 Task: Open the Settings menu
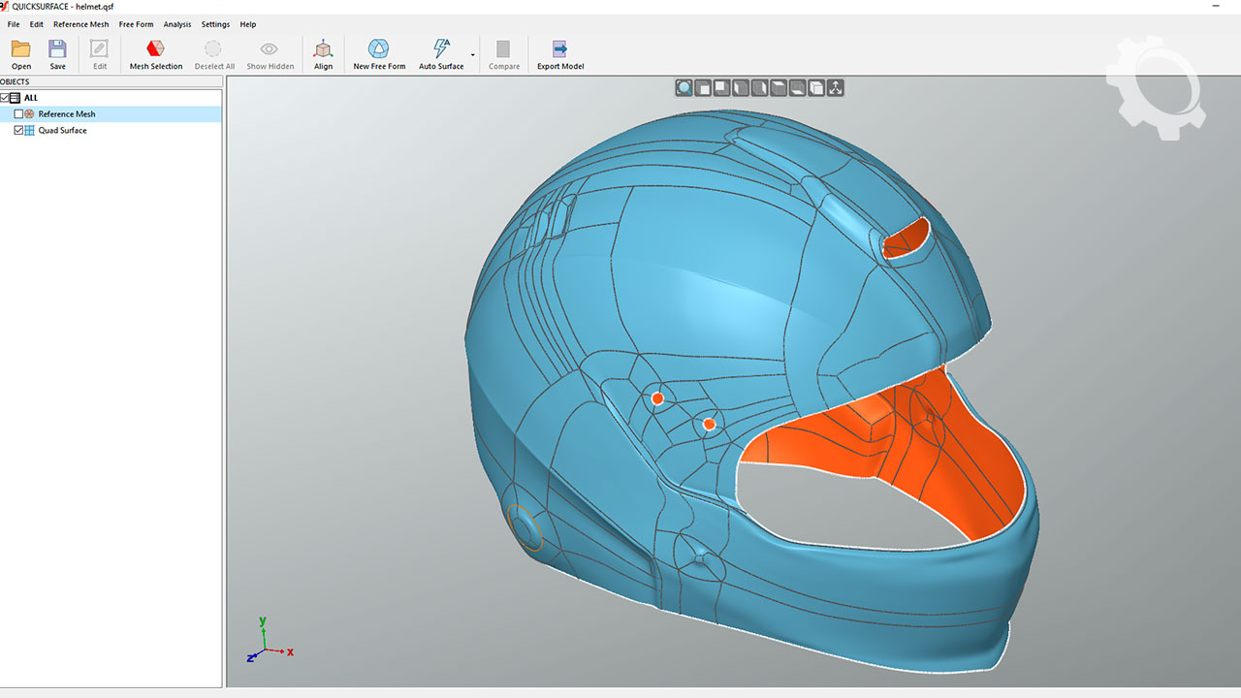(215, 24)
